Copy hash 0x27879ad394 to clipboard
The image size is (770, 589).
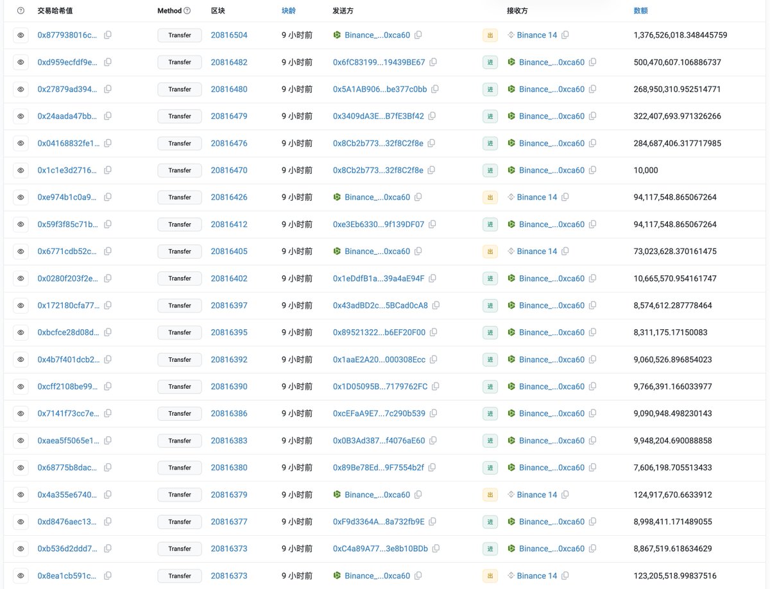[x=108, y=89]
